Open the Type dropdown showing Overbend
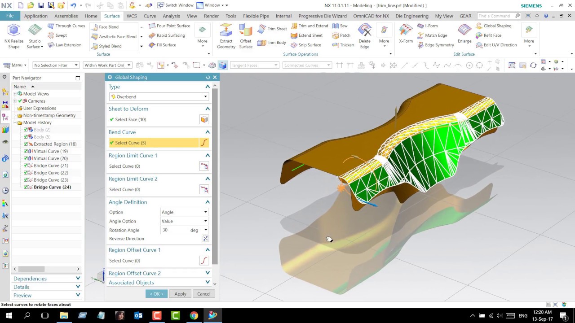This screenshot has width=575, height=323. 159,97
